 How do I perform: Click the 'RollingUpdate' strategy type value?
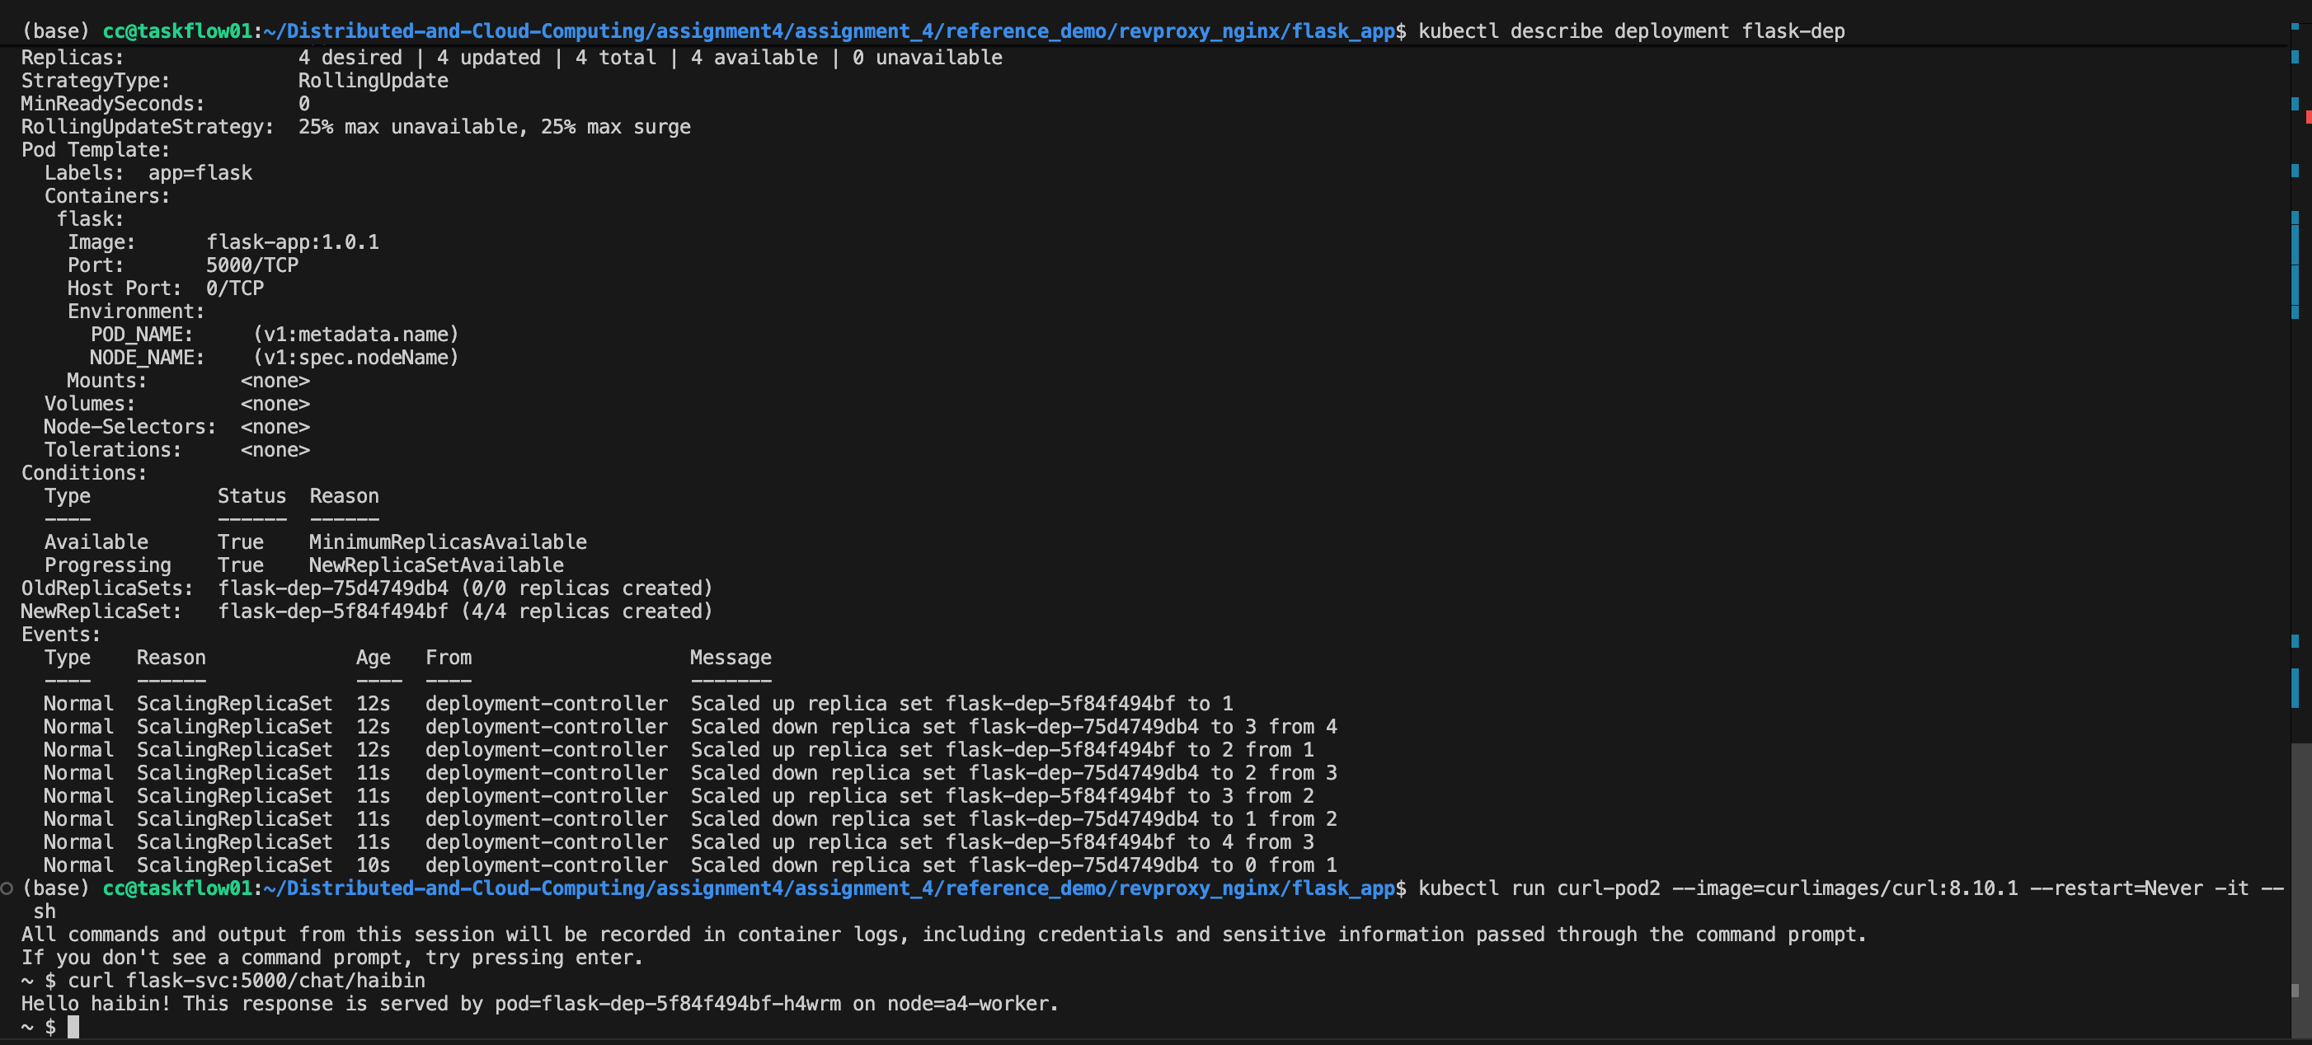(x=373, y=81)
